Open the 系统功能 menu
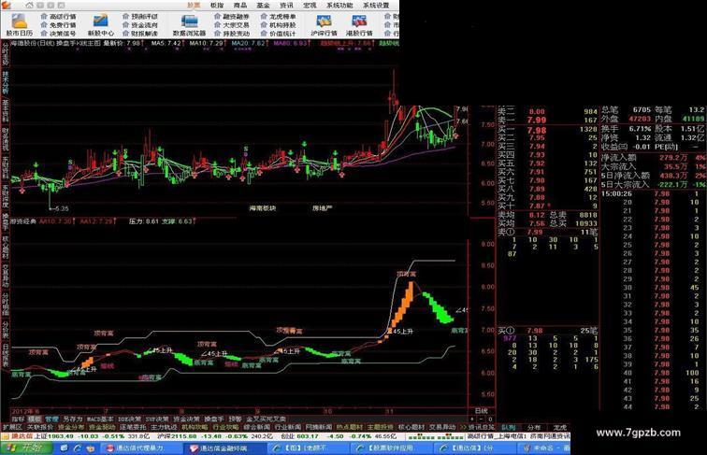707x455 pixels. click(x=339, y=6)
